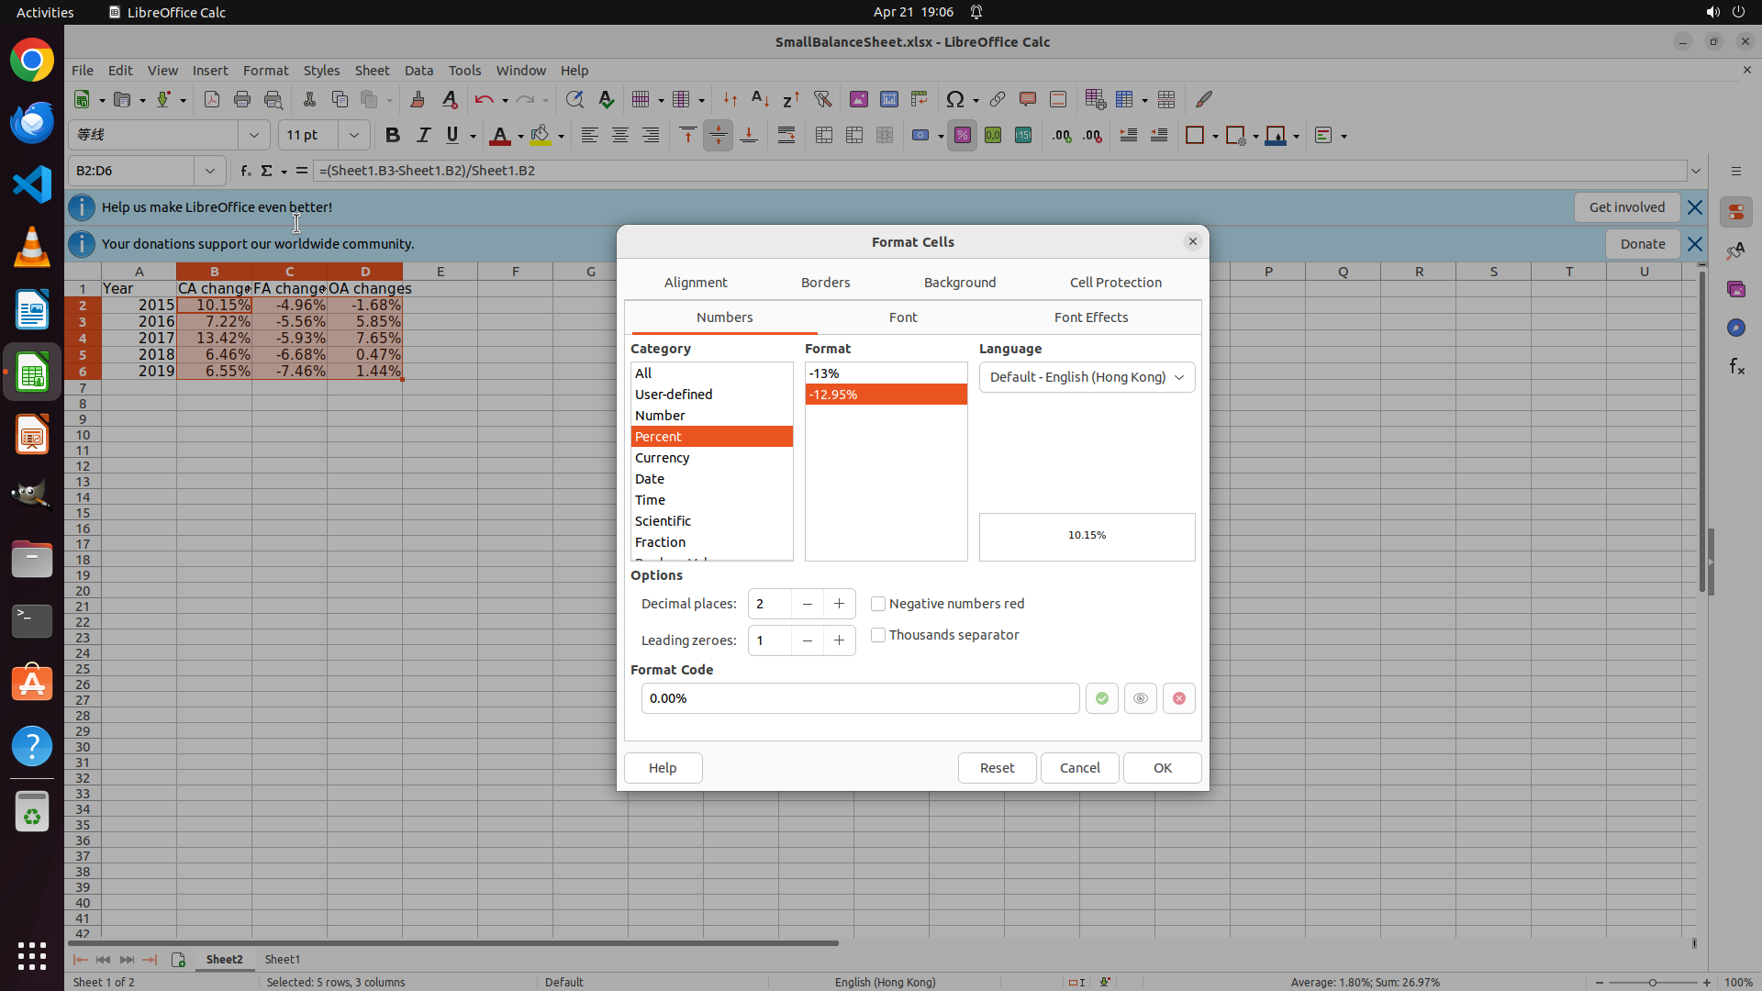Enable the Thousands separator checkbox
Image resolution: width=1762 pixels, height=991 pixels.
pos(878,635)
